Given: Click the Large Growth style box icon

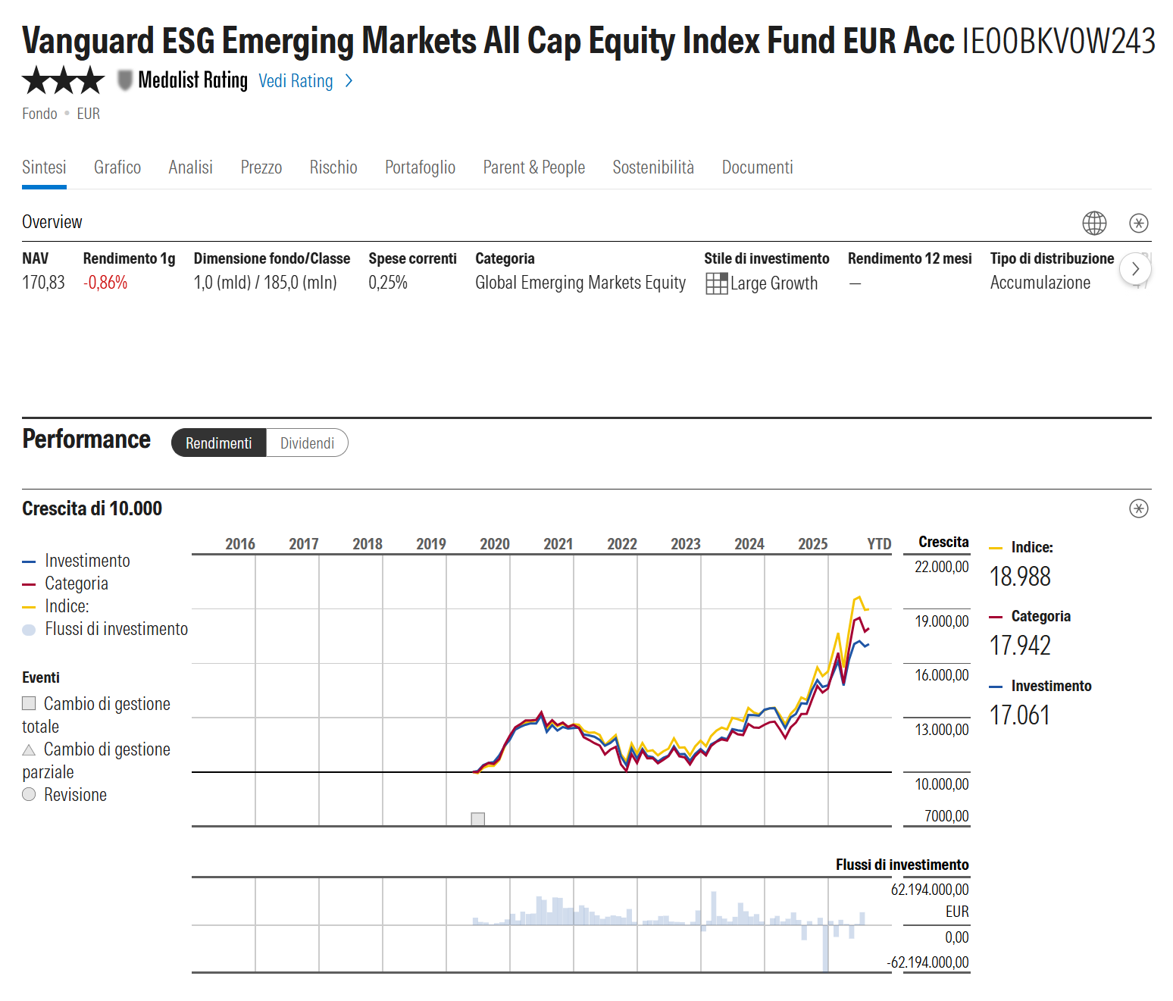Looking at the screenshot, I should click(x=716, y=283).
